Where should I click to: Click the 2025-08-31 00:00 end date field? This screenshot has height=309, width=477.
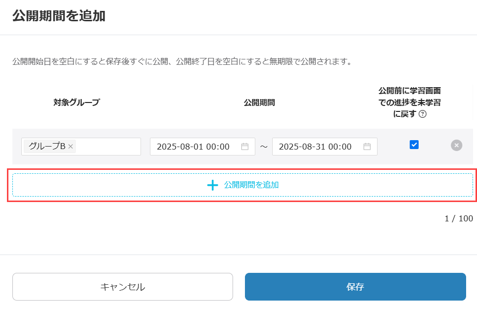[316, 147]
